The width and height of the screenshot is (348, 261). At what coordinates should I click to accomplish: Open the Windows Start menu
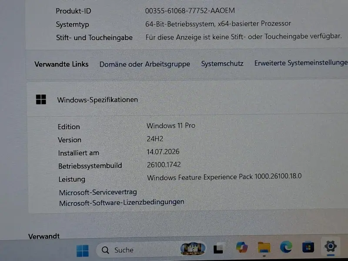[82, 251]
